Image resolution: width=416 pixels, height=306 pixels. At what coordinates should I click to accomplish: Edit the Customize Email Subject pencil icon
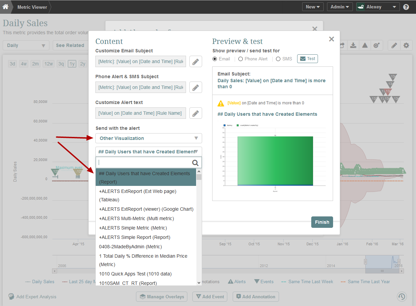click(195, 61)
